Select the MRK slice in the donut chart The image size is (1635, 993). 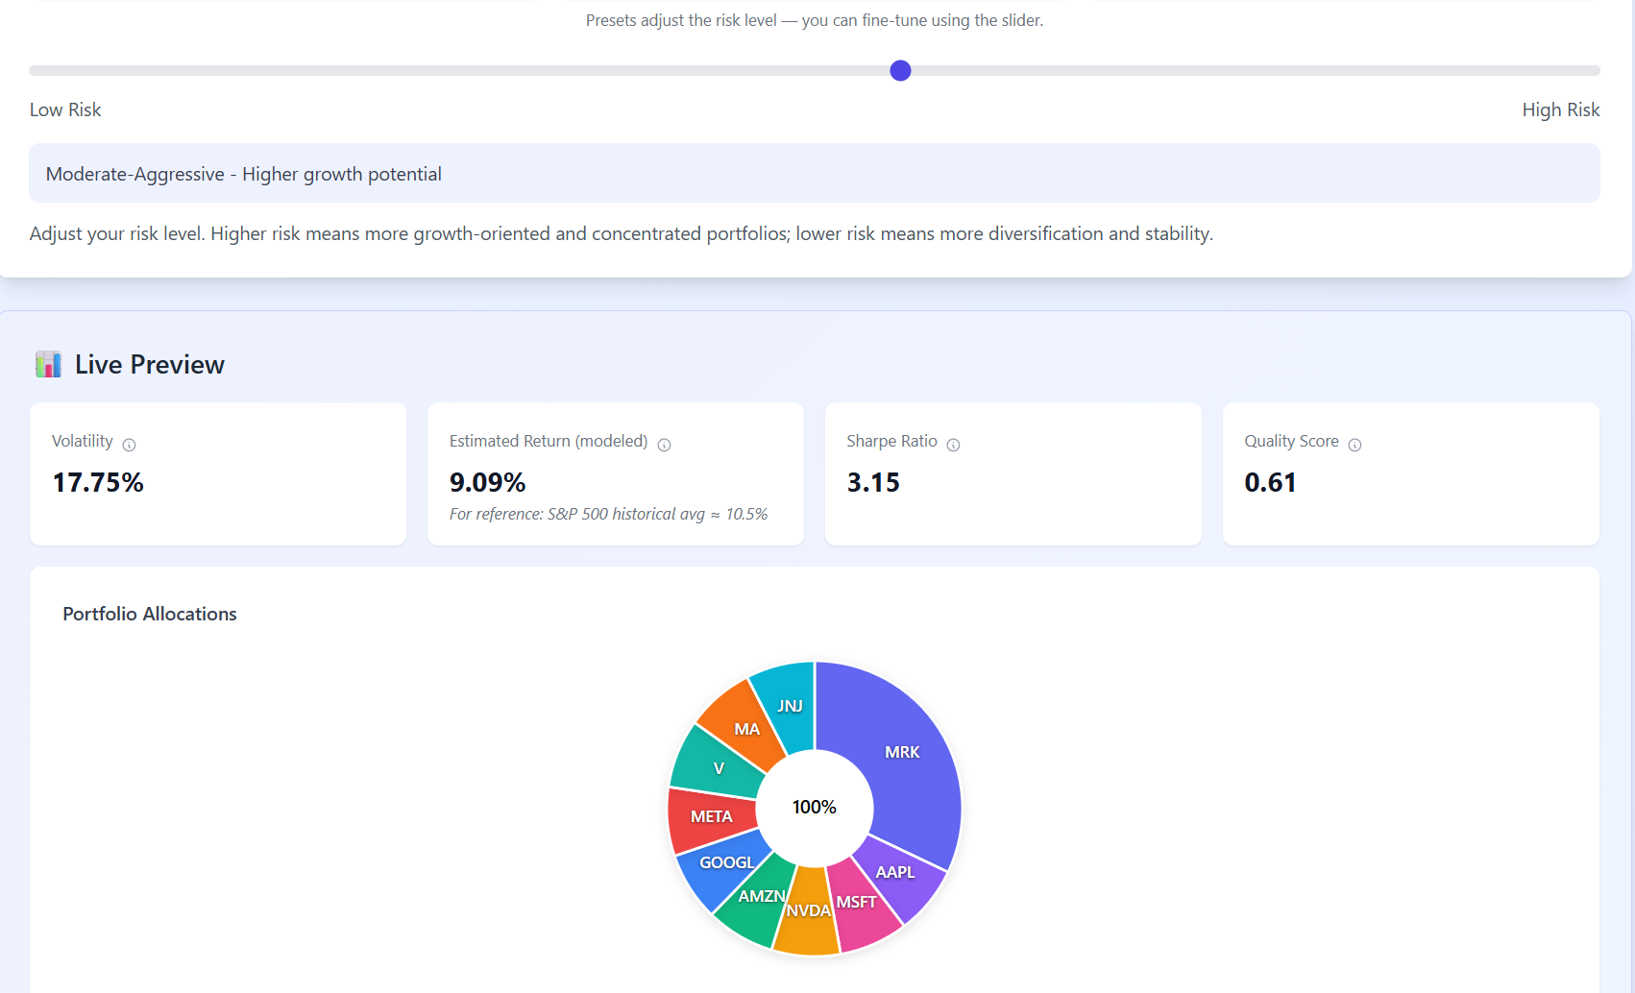click(901, 752)
